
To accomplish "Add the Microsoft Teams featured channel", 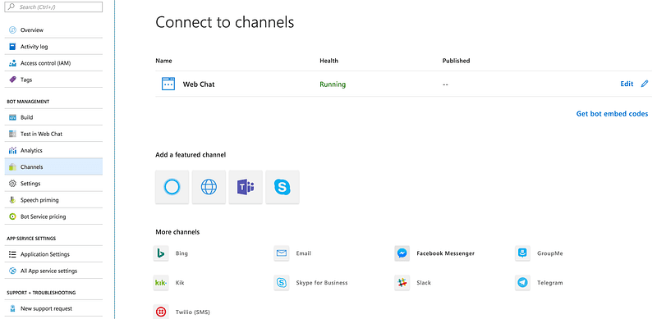I will point(246,187).
